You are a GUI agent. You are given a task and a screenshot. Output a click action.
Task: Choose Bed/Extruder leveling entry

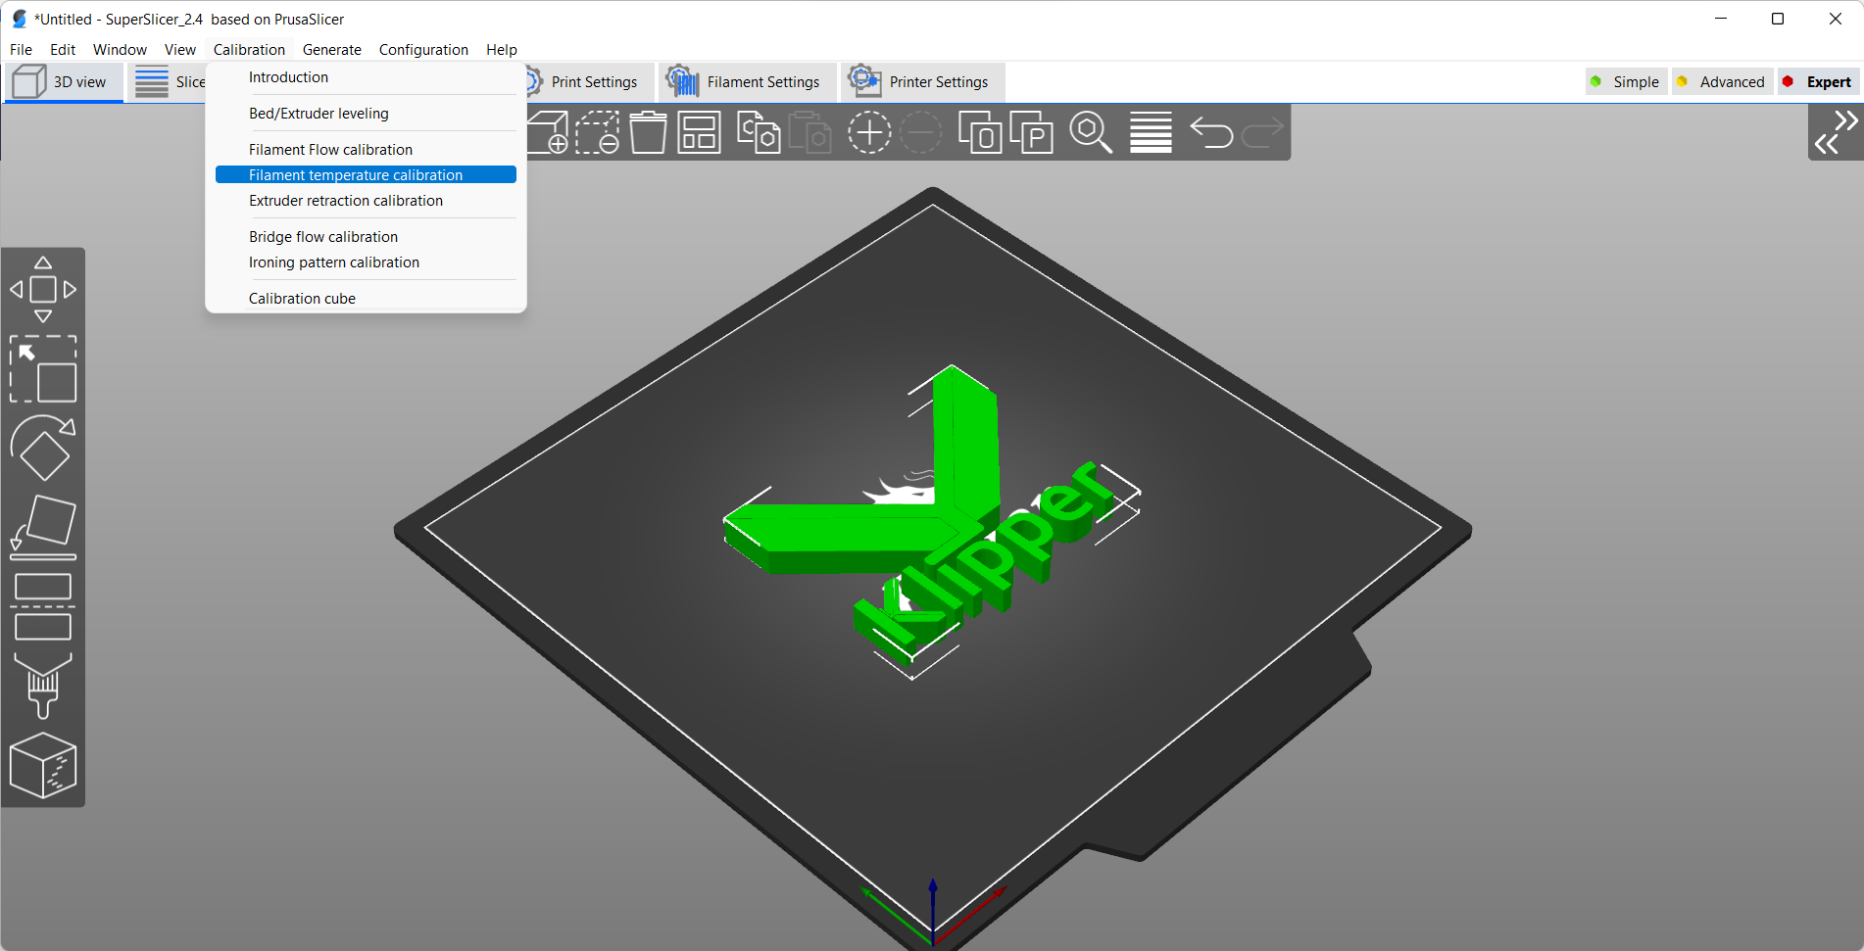pyautogui.click(x=366, y=114)
